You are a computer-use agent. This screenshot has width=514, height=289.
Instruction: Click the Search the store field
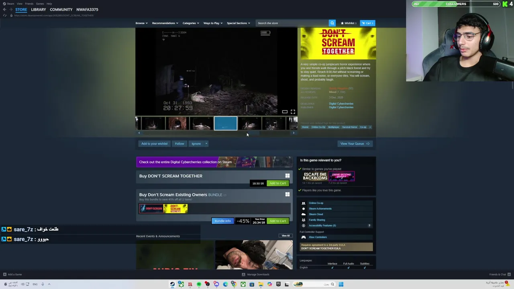coord(292,23)
